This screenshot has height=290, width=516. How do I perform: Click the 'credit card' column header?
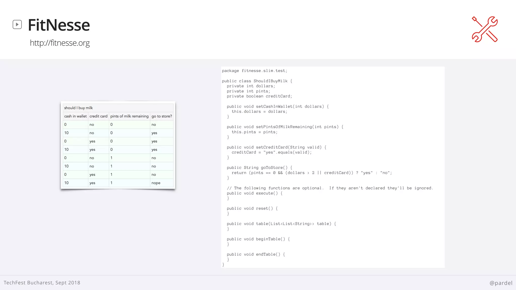[98, 116]
